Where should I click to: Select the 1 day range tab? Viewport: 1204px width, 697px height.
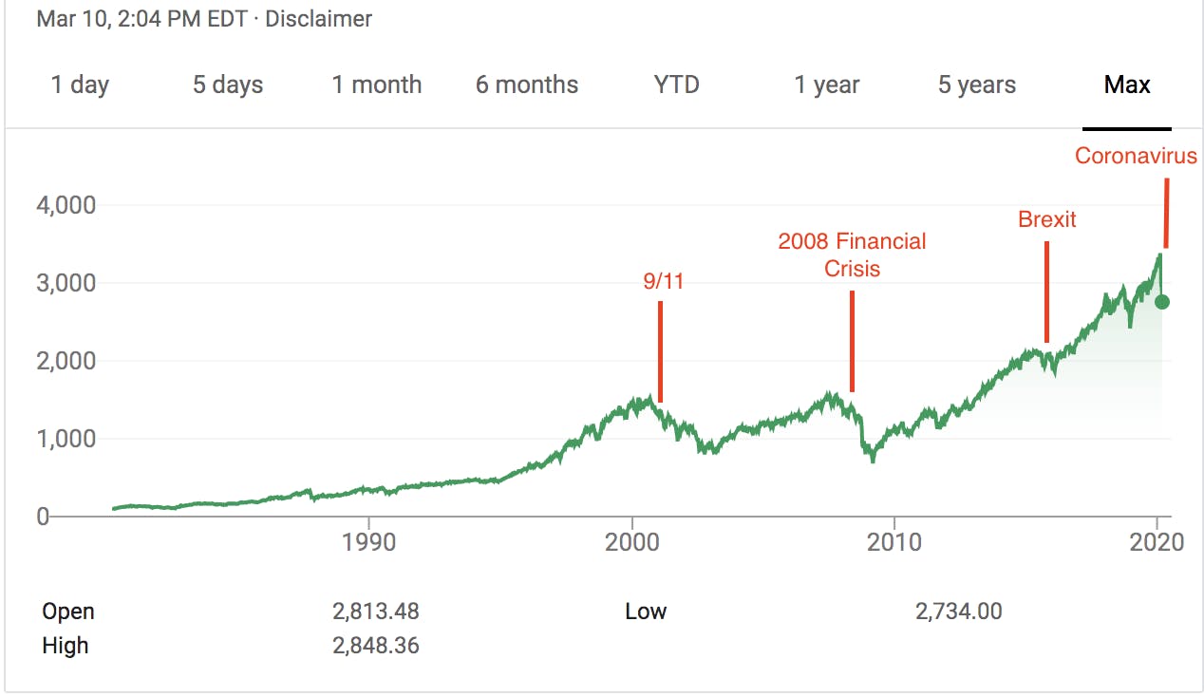tap(80, 85)
